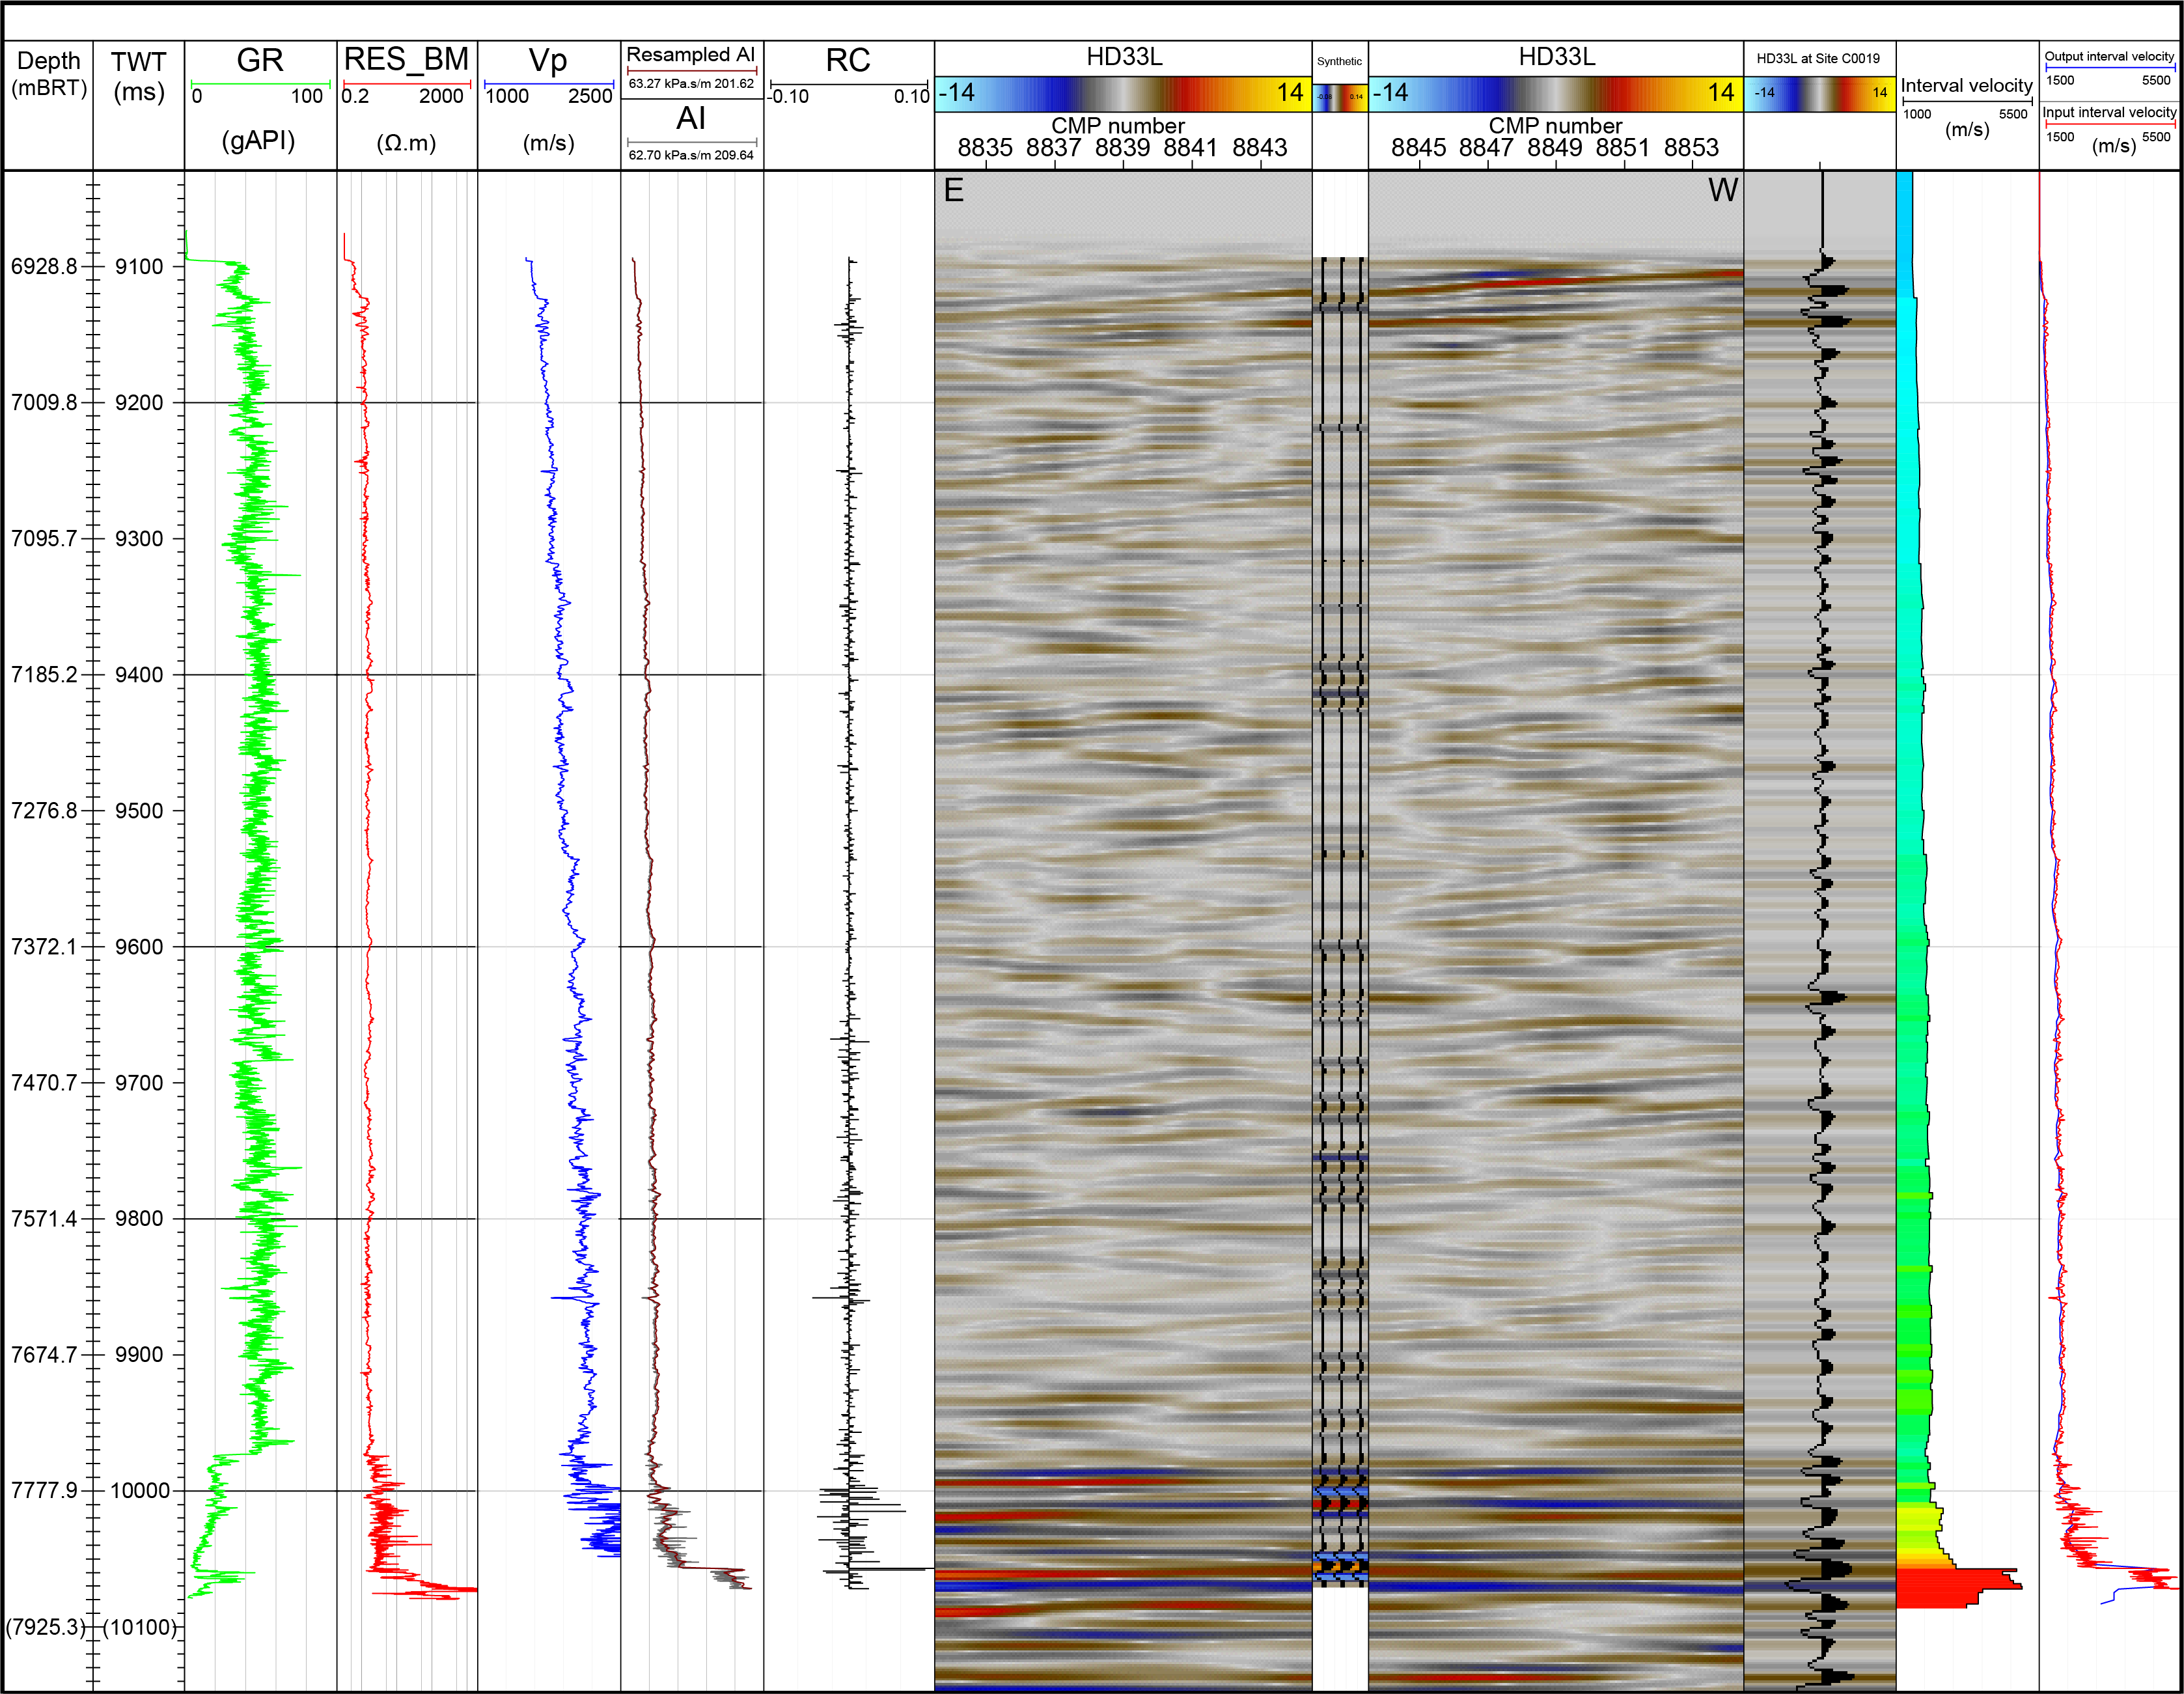This screenshot has height=1694, width=2184.
Task: Click the Resampled AI label
Action: point(690,55)
